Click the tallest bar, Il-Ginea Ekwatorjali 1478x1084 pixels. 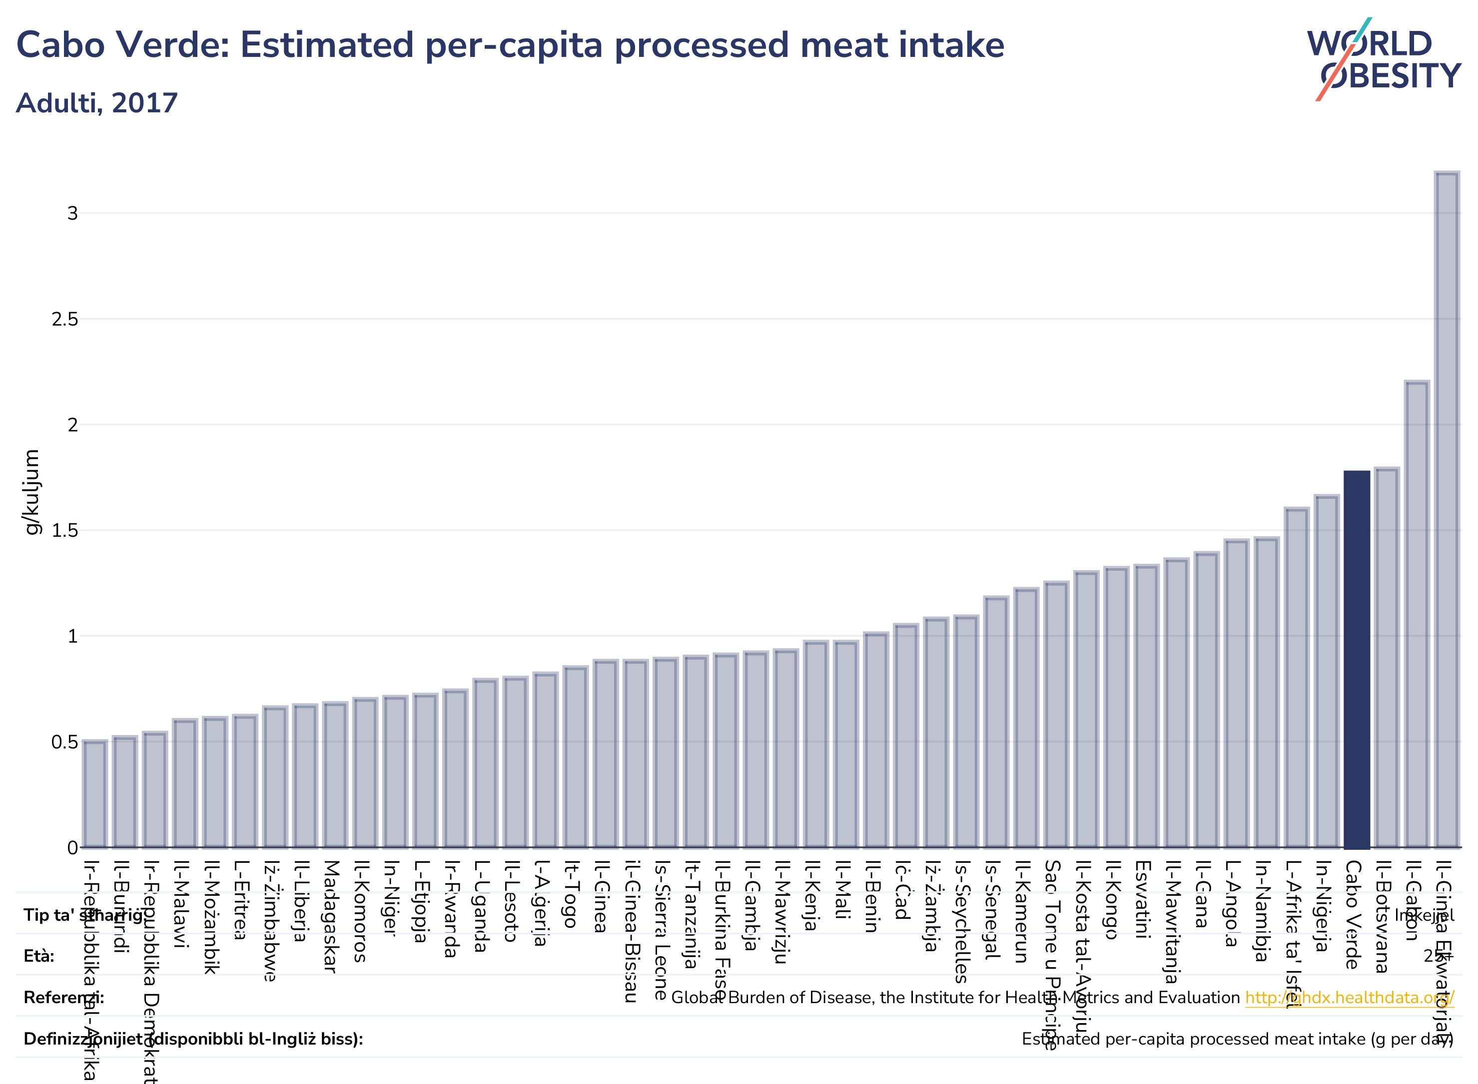click(x=1447, y=510)
